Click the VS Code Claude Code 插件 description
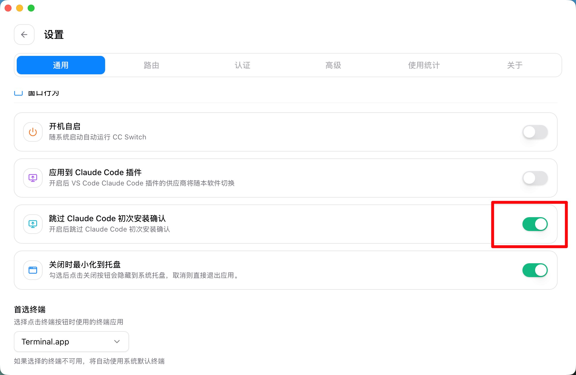 tap(142, 183)
